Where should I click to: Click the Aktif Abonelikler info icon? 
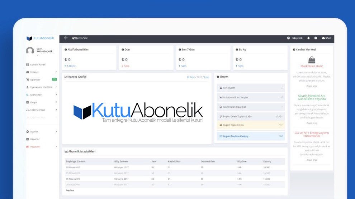point(66,49)
